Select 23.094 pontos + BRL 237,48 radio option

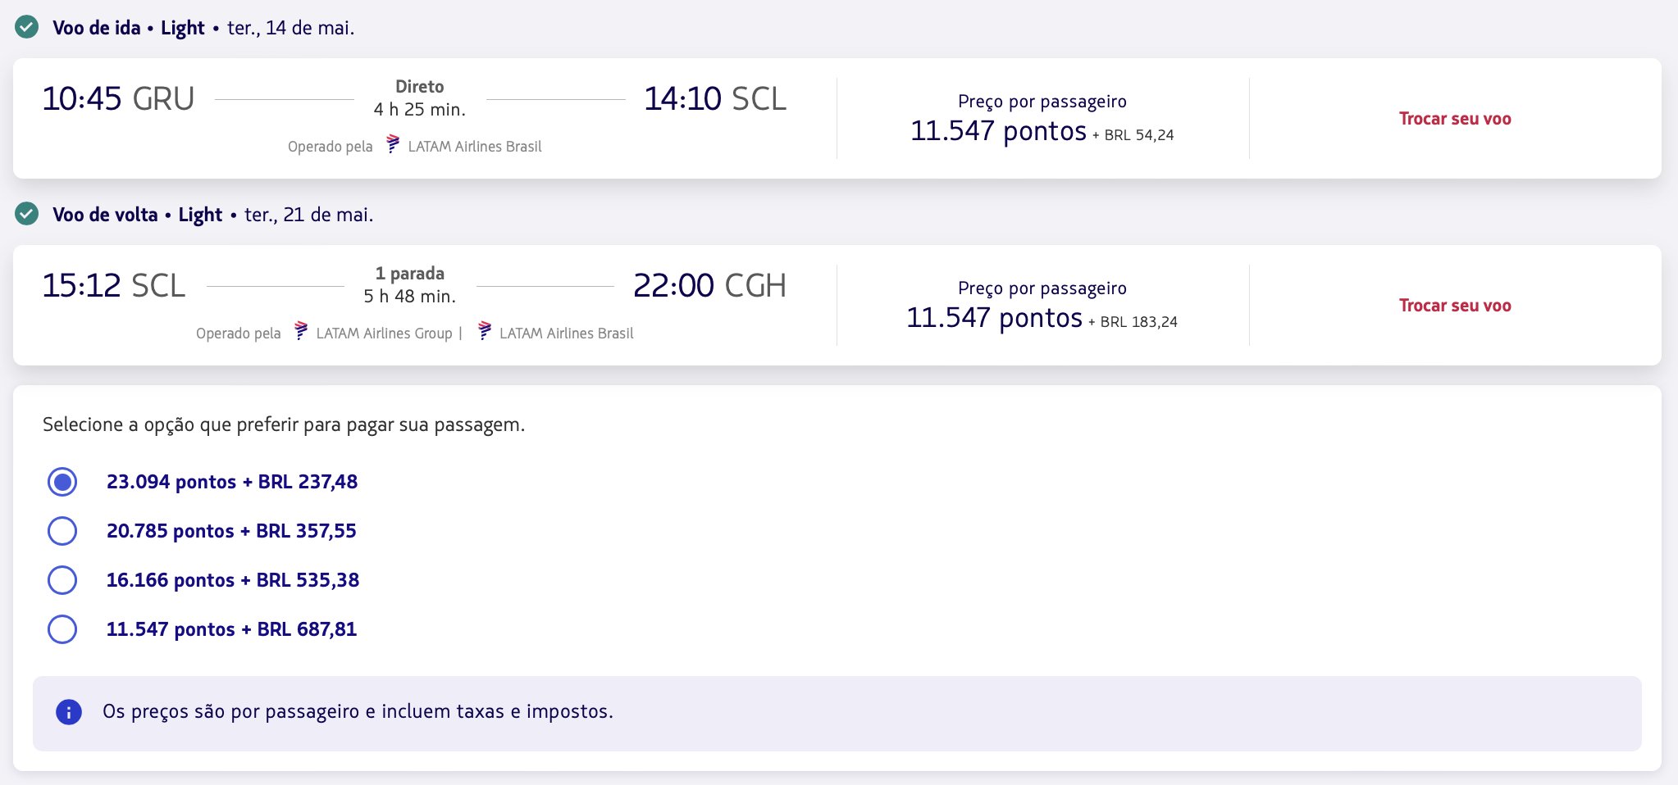point(62,482)
